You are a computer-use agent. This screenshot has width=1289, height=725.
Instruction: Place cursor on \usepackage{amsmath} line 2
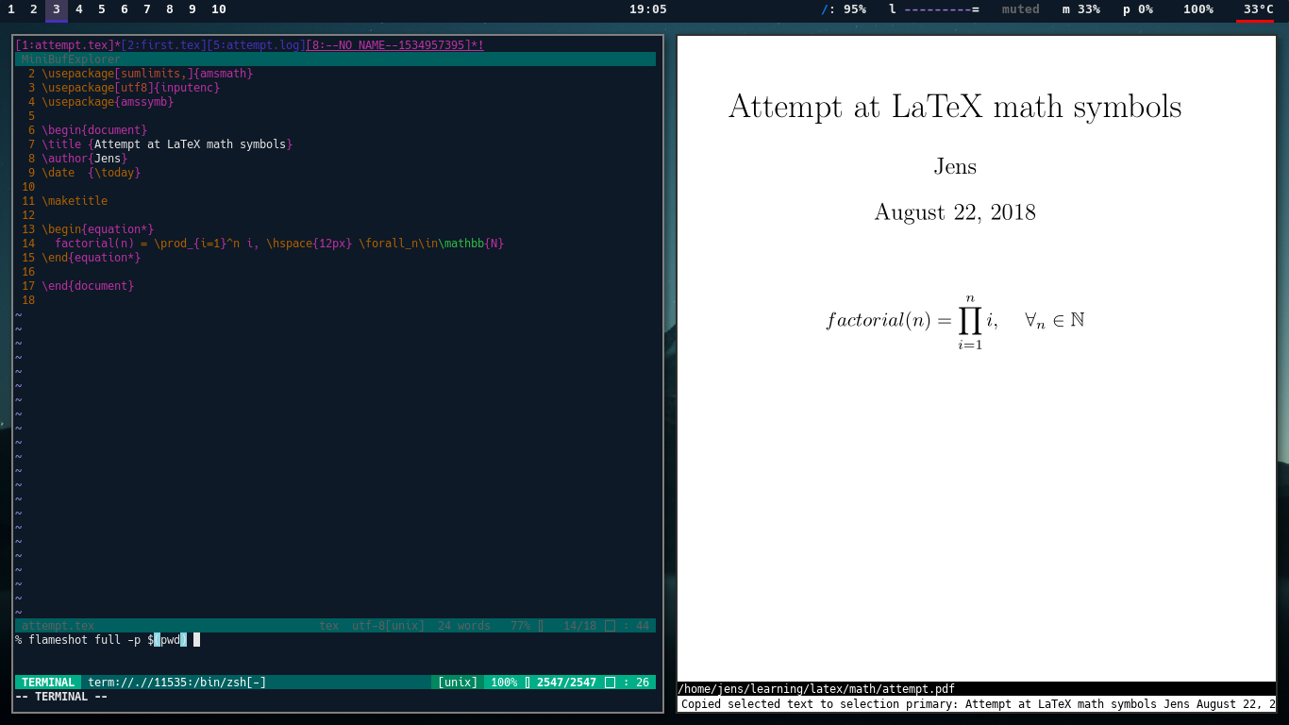(147, 74)
